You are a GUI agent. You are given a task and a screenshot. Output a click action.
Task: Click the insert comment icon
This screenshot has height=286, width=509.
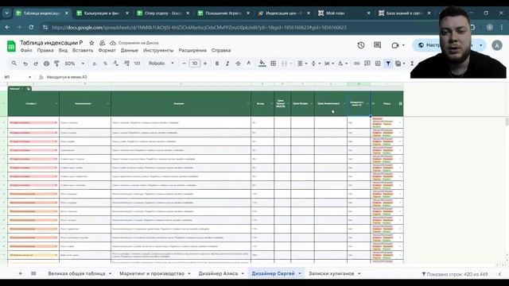point(367,64)
